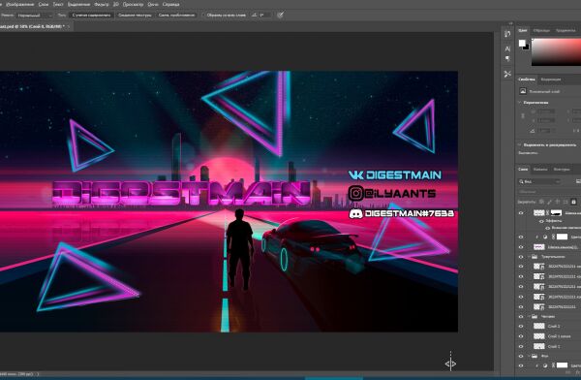Screen dimensions: 581x380
Task: Open the character panel icon in the collapsed dock
Action: pos(507,48)
